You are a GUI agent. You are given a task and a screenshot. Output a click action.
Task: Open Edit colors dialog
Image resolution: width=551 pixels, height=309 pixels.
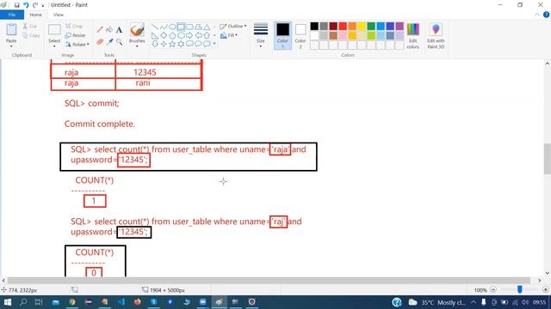point(413,36)
